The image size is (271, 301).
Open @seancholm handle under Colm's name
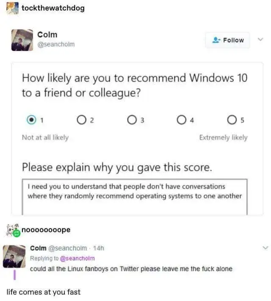point(56,45)
